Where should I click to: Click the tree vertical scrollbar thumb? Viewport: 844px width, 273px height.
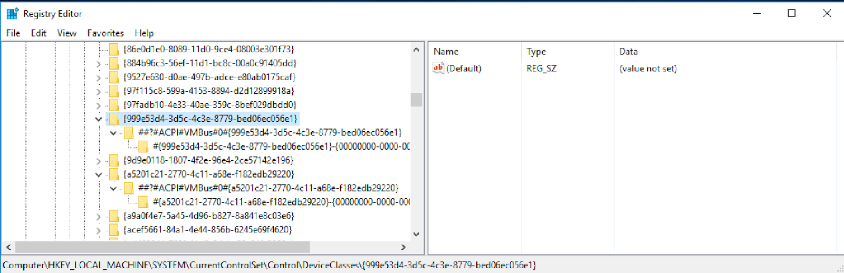[416, 100]
